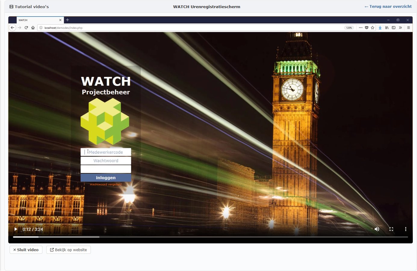Click the Medewerkercode field
Screen dimensions: 417x271
click(106, 152)
